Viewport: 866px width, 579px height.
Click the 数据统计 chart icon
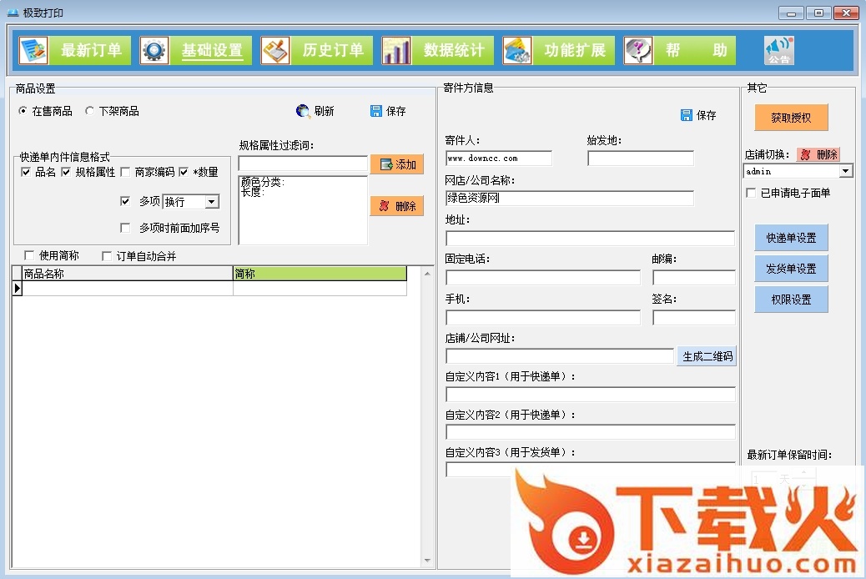click(x=396, y=51)
